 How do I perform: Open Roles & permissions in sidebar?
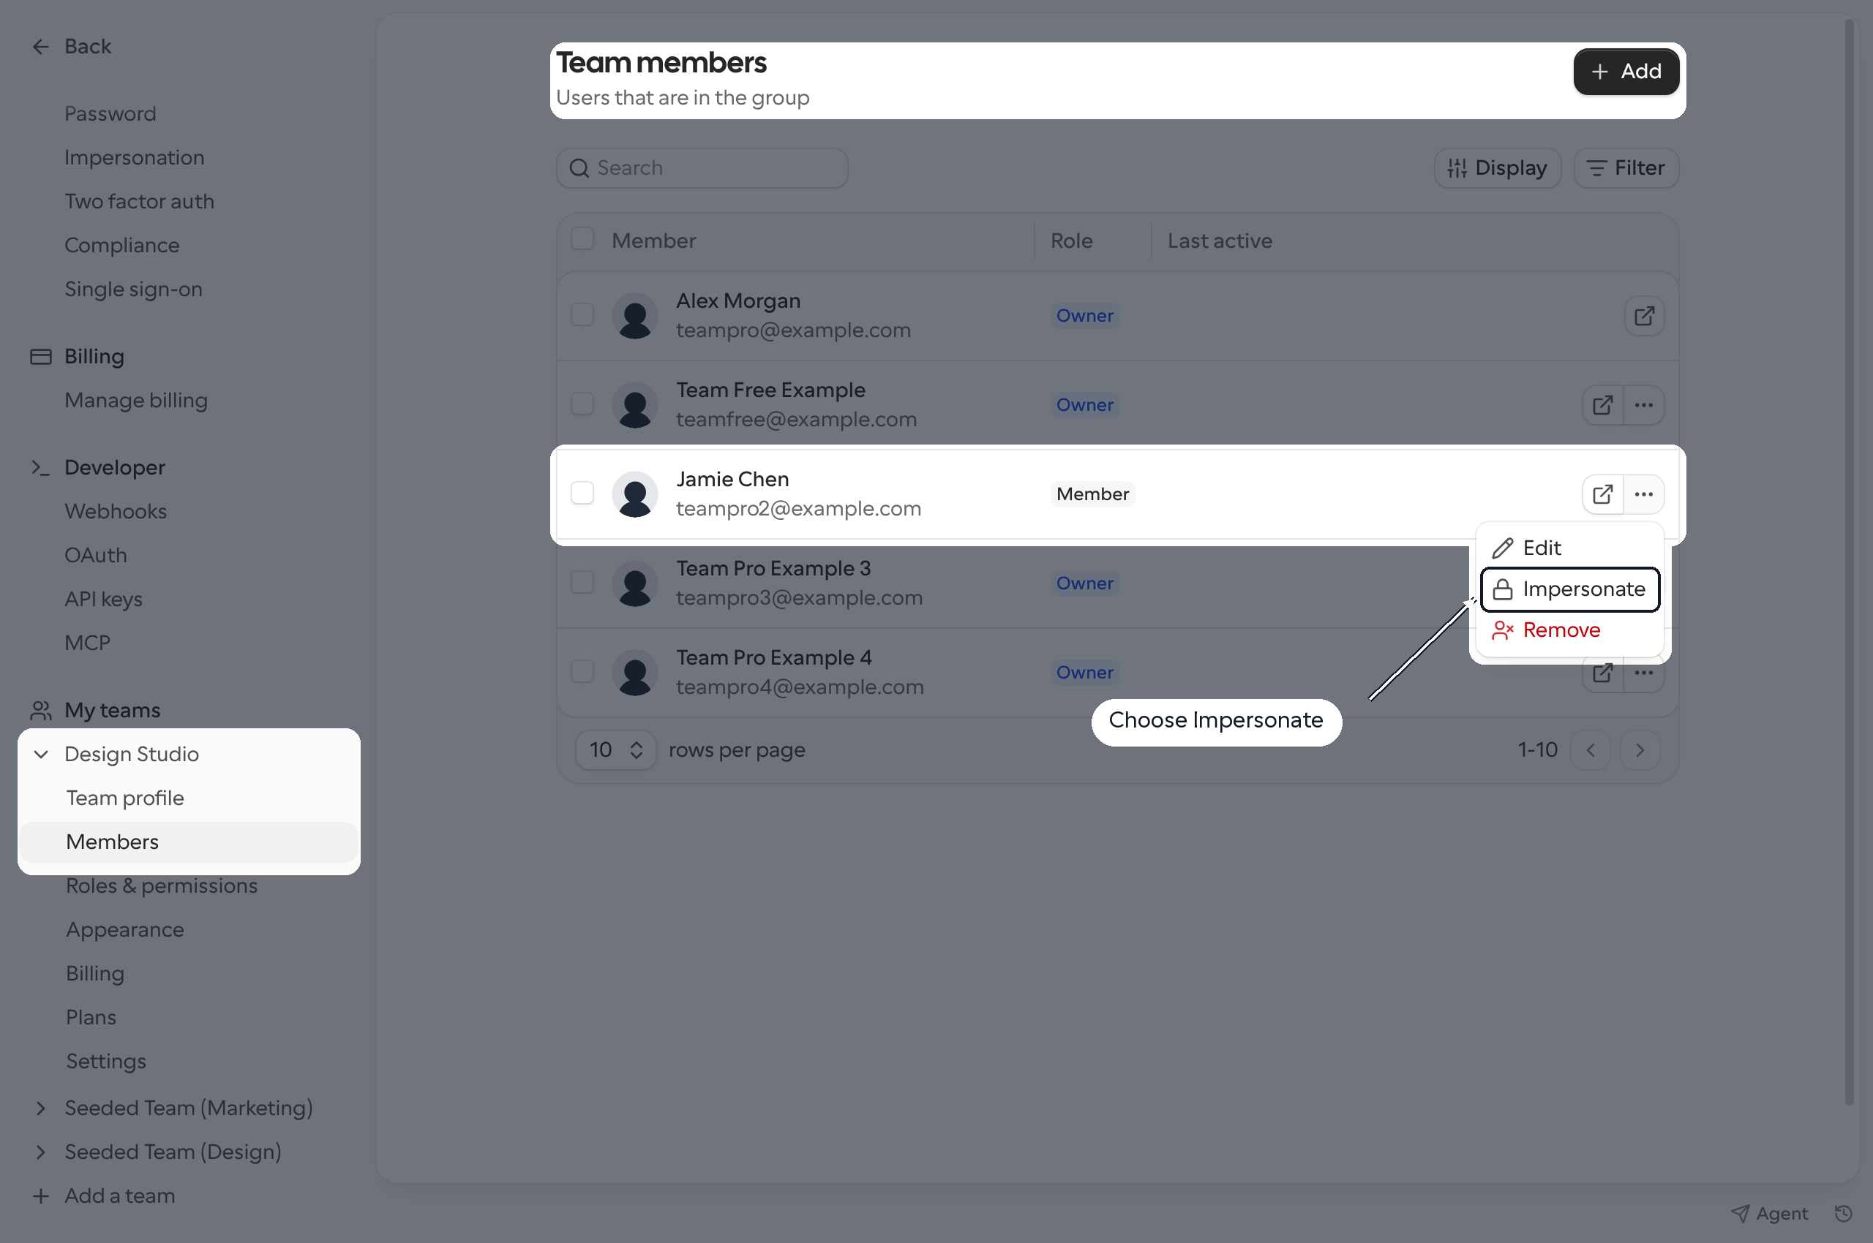(x=162, y=885)
